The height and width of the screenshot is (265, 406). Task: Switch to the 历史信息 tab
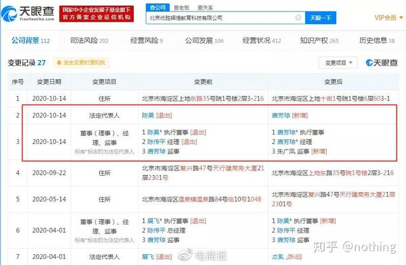click(x=377, y=41)
